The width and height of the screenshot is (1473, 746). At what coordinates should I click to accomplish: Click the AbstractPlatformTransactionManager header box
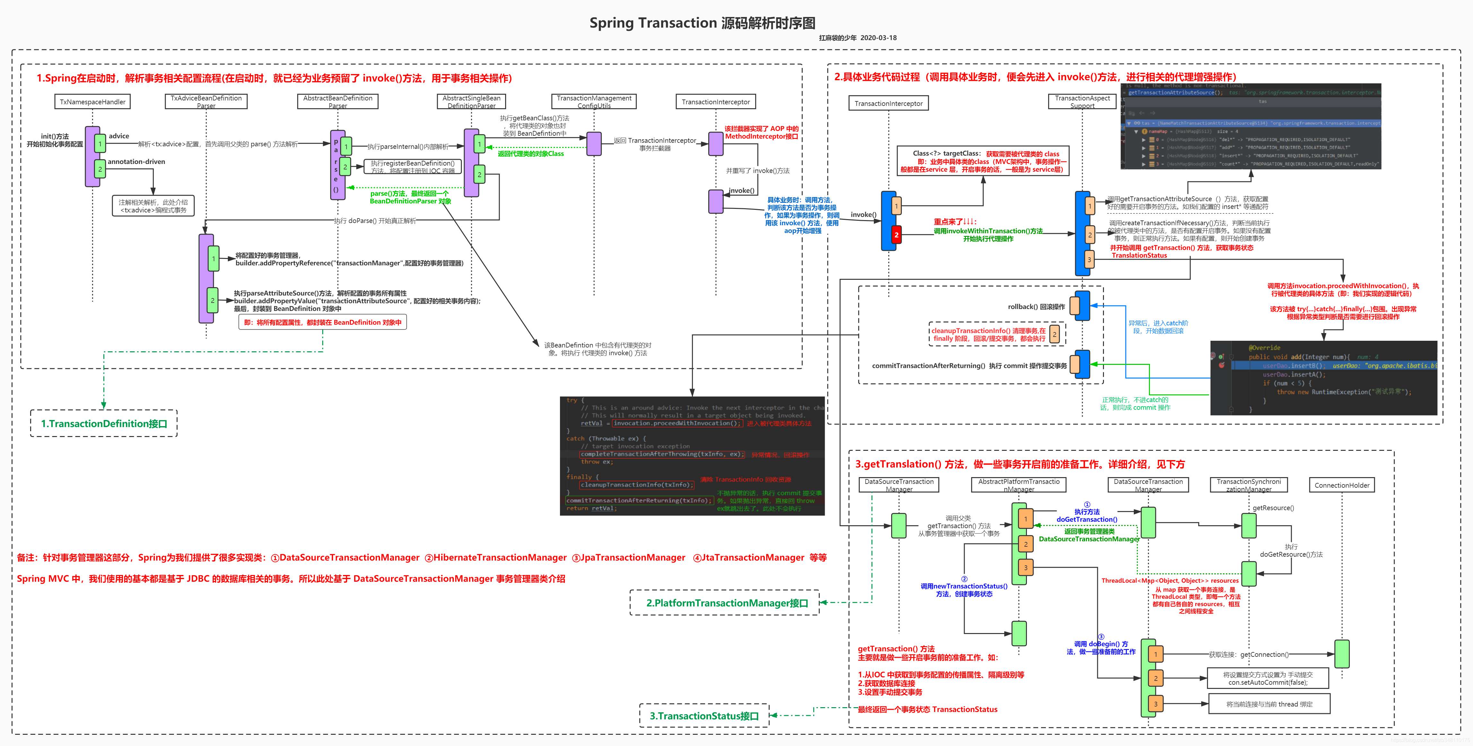[x=1019, y=485]
